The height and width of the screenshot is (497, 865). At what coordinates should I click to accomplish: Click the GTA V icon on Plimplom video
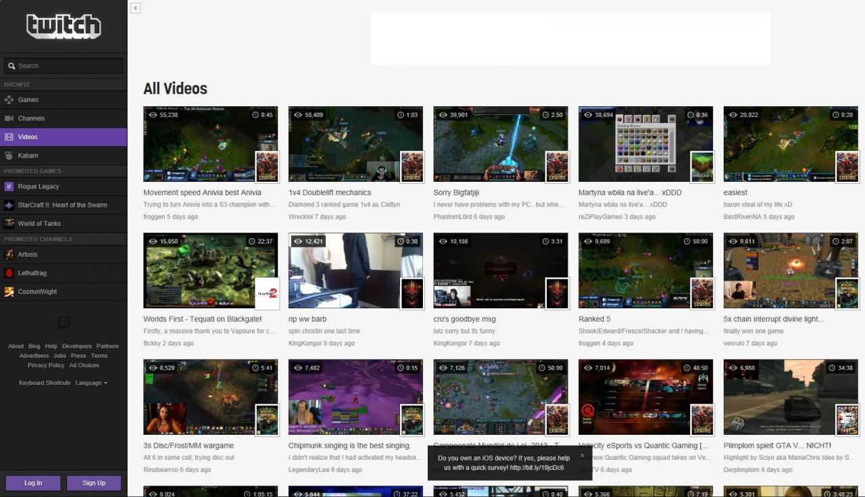(x=847, y=419)
